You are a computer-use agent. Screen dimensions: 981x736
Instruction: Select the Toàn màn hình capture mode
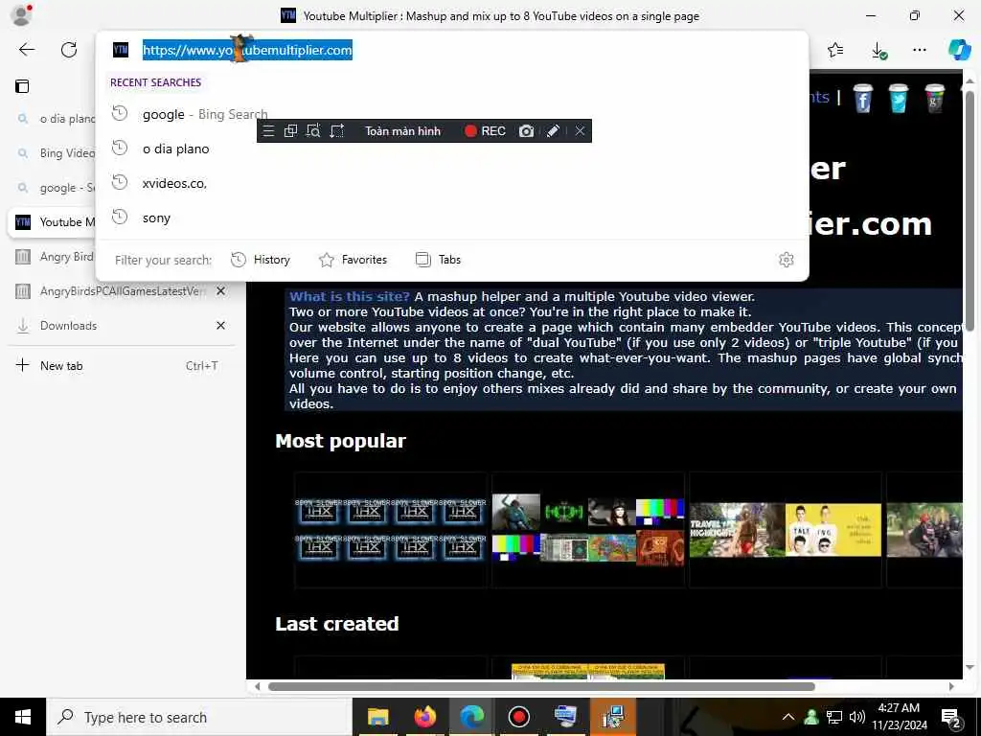pyautogui.click(x=403, y=130)
